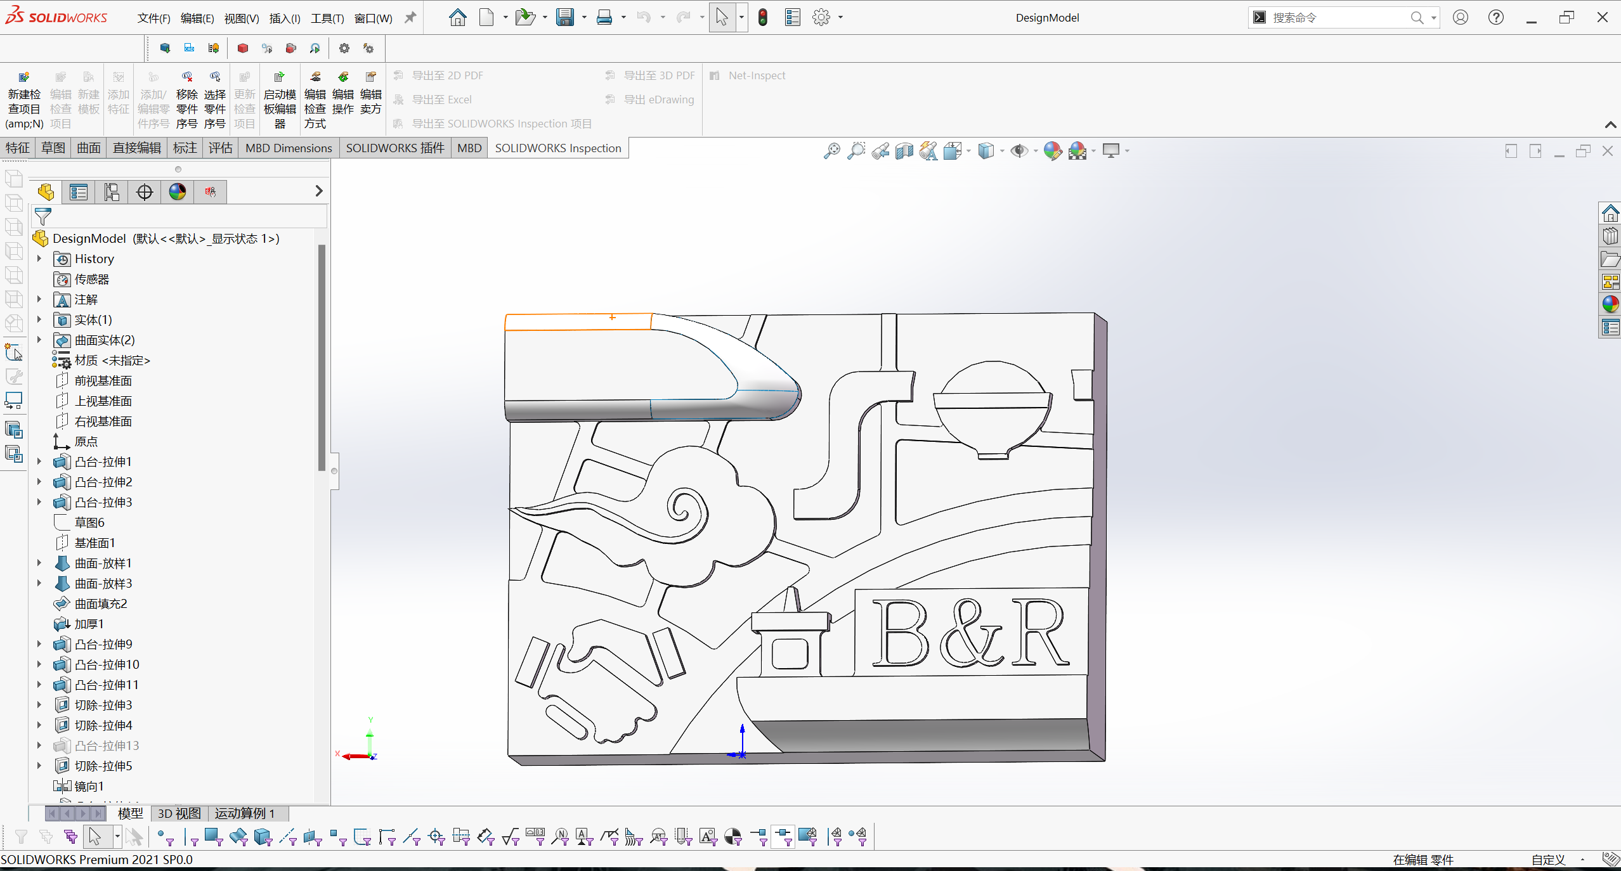This screenshot has height=871, width=1621.
Task: Select the 曲面填充2 feature
Action: tap(100, 603)
